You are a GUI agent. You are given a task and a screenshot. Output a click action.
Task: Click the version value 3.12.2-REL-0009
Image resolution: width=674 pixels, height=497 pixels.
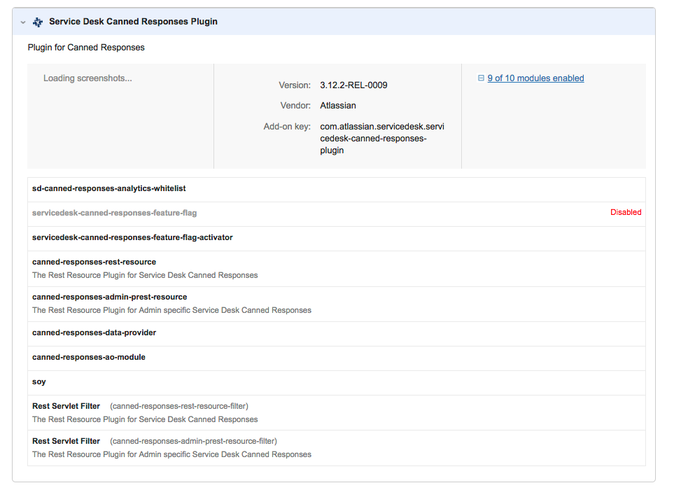pyautogui.click(x=353, y=85)
